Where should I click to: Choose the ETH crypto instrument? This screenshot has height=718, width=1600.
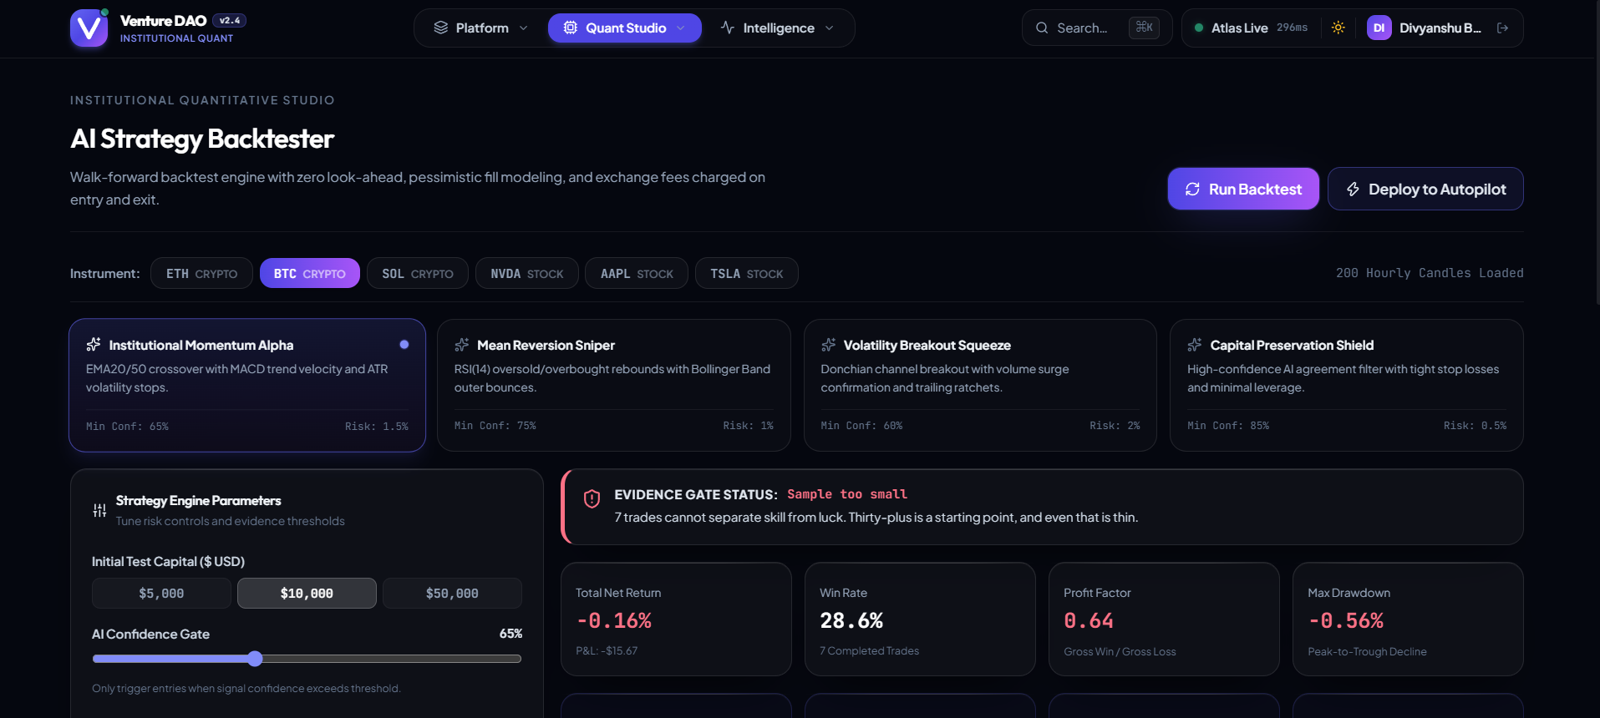201,273
